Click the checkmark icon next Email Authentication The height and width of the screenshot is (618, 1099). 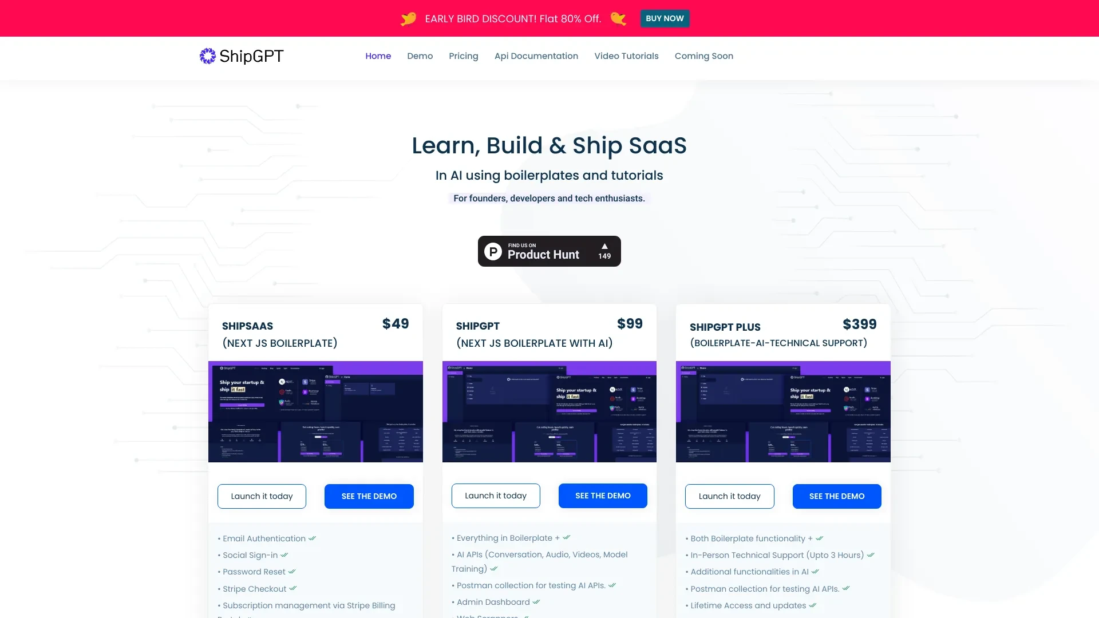pyautogui.click(x=312, y=537)
